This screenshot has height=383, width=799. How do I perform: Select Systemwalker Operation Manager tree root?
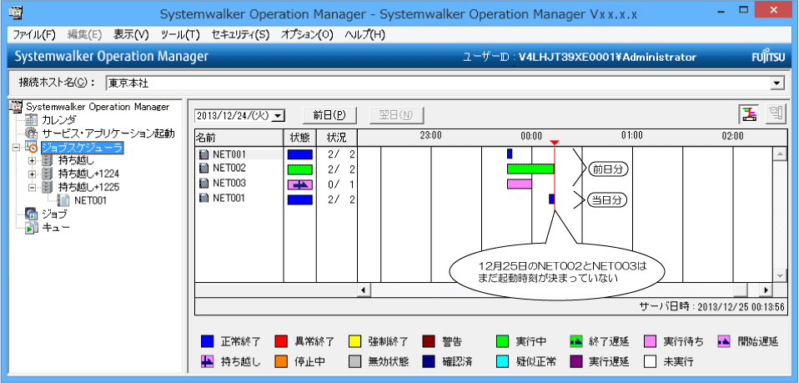[98, 107]
